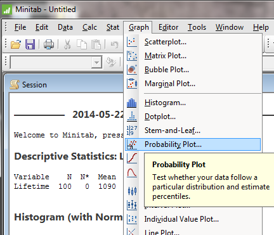Click the Matrix Plot icon

(x=132, y=56)
